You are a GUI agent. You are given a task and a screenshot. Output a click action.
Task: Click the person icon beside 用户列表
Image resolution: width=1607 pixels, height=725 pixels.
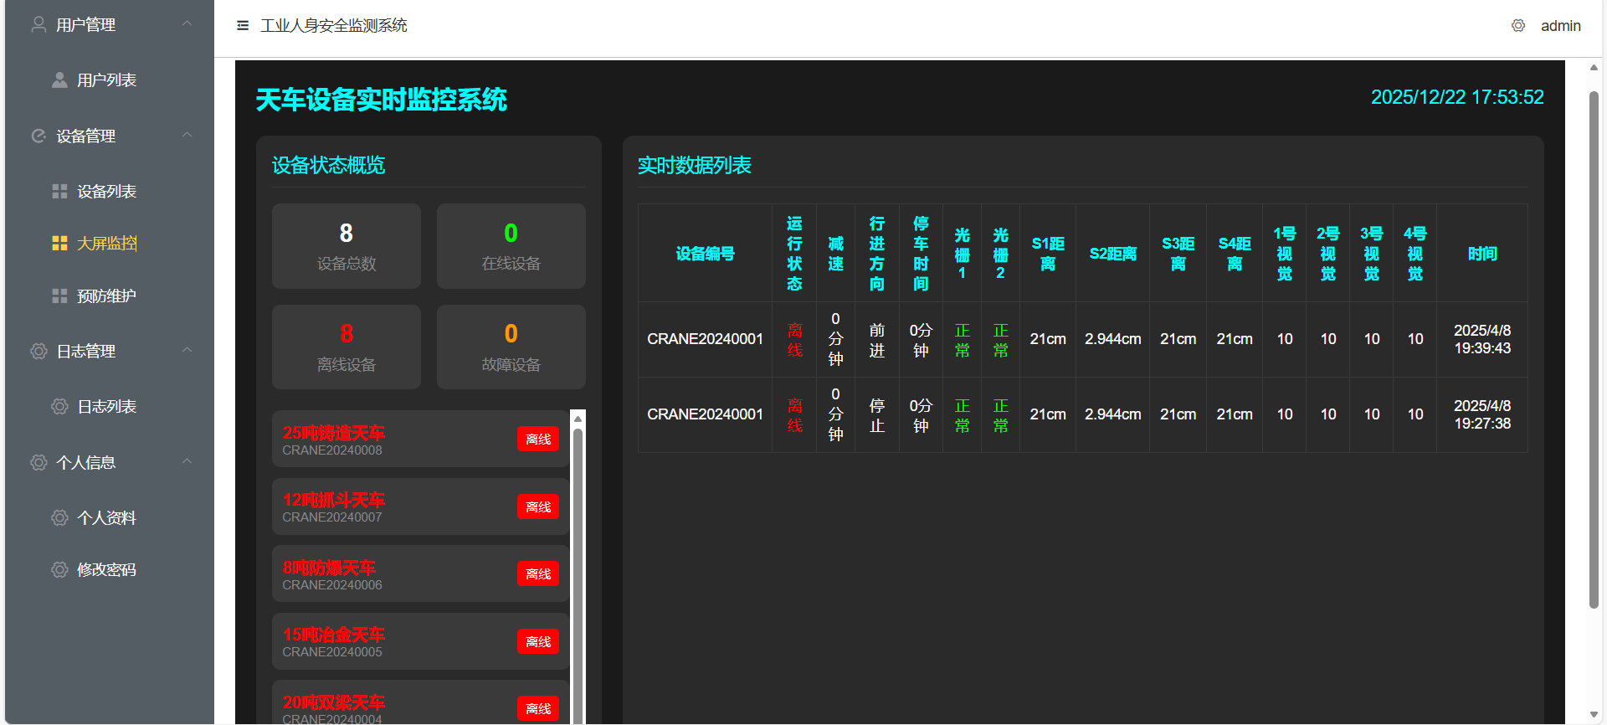pos(59,80)
